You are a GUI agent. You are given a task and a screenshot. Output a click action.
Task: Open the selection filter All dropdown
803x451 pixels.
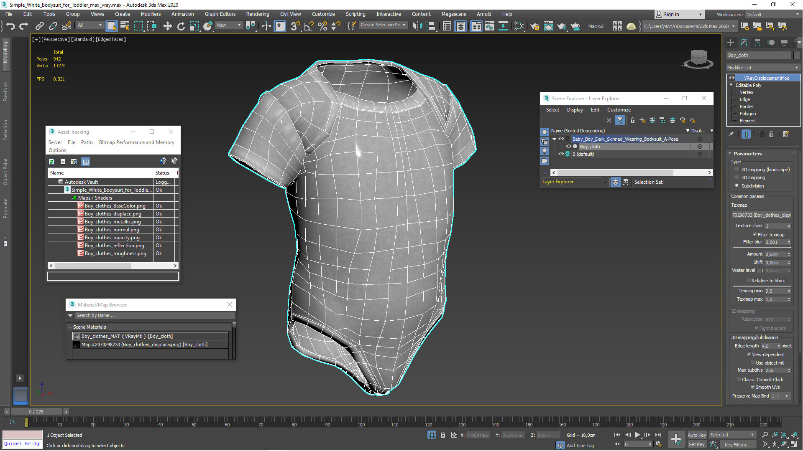(x=90, y=25)
